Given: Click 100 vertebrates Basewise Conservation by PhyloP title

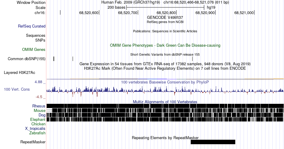Looking at the screenshot, I should pyautogui.click(x=165, y=82).
